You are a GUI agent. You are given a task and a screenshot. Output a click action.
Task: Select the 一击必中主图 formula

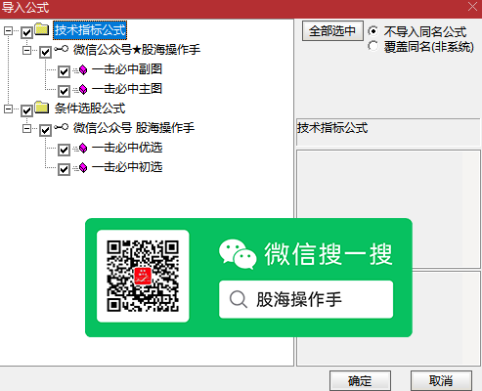point(127,89)
